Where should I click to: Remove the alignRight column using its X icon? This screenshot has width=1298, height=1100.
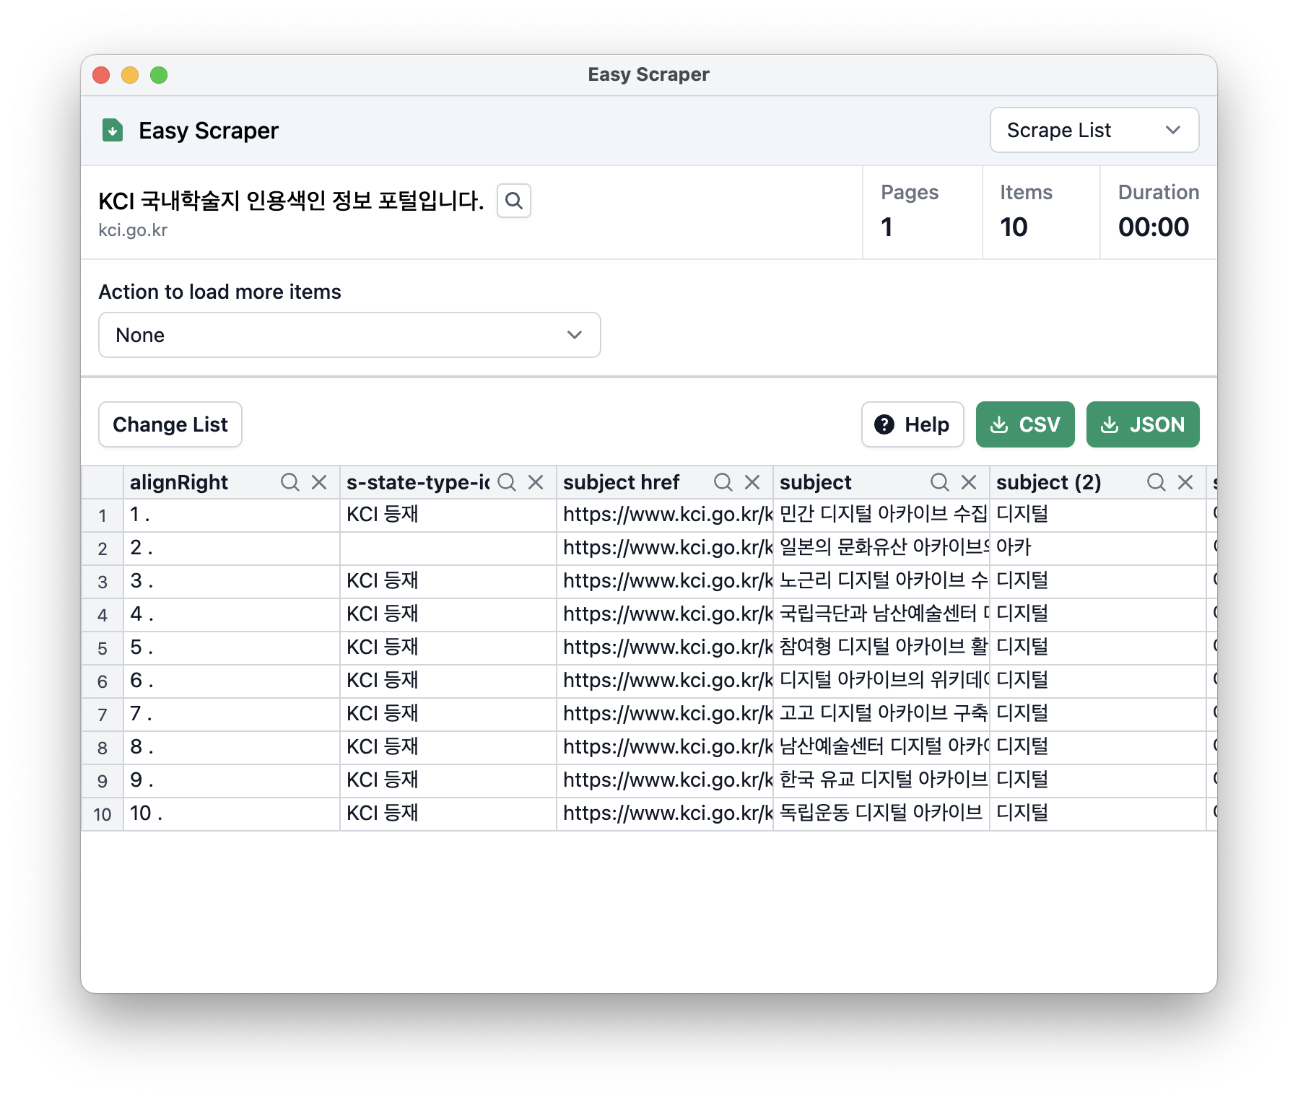(x=318, y=482)
